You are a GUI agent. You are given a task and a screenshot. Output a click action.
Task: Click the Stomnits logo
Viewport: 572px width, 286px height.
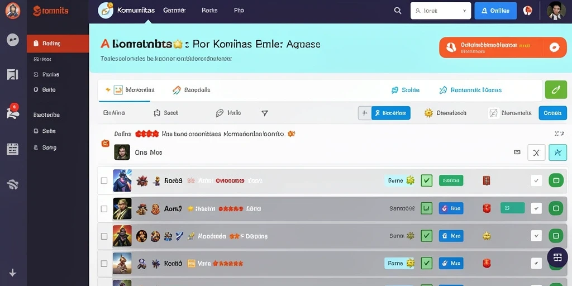[51, 11]
